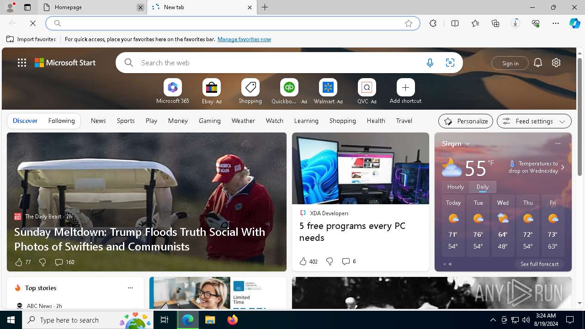Like the 5 free programs article

click(x=308, y=261)
